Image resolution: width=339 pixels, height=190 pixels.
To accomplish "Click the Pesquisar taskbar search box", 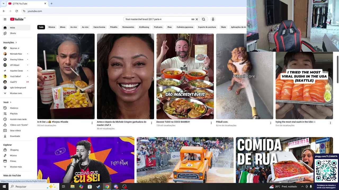I will 34,187.
